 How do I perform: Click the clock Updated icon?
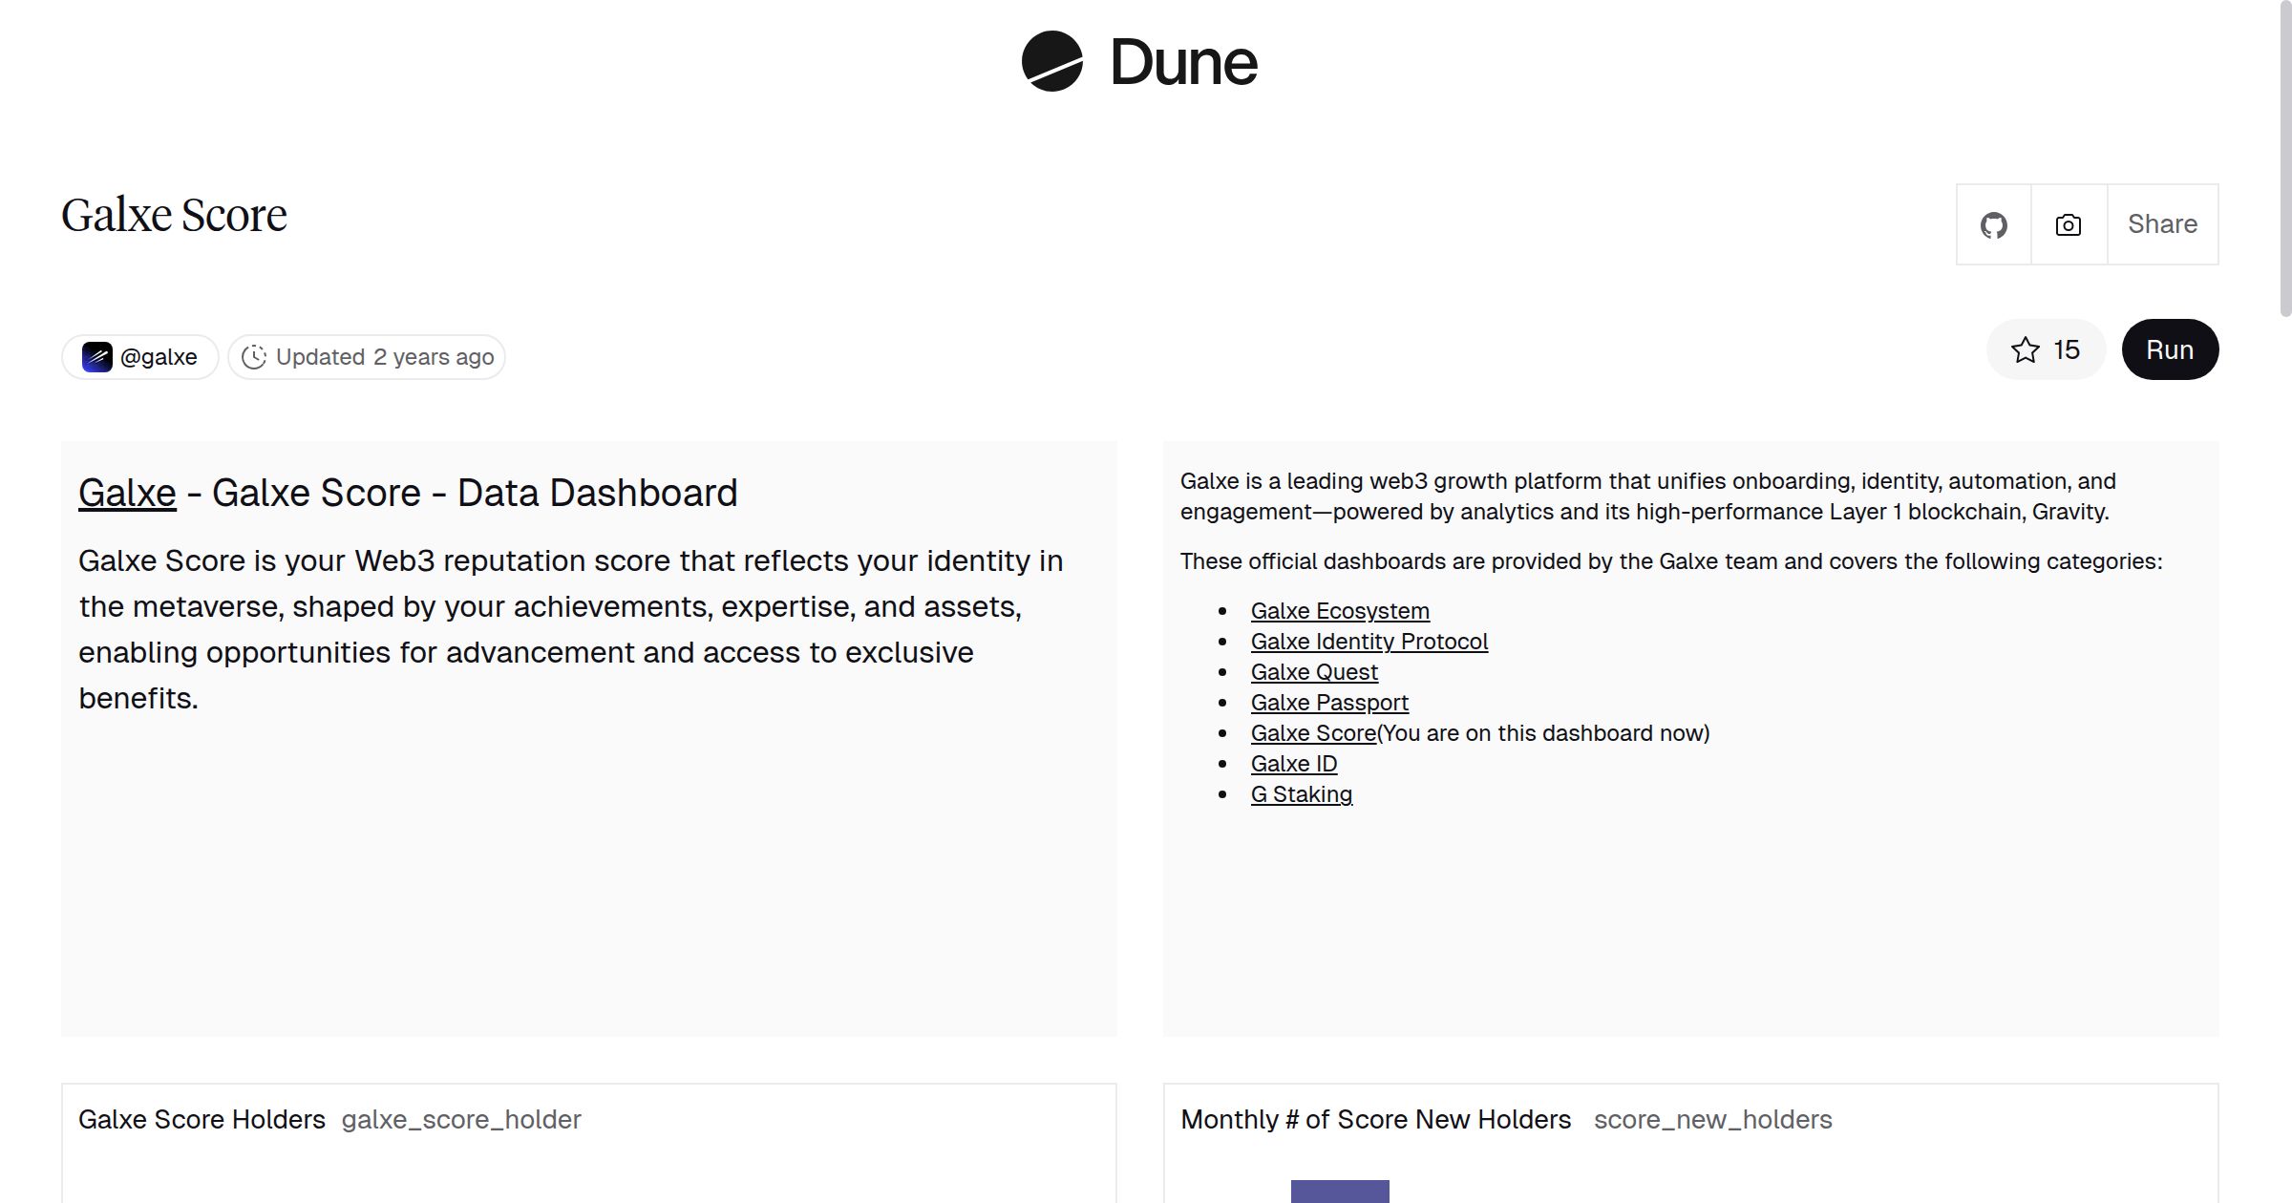click(x=253, y=357)
